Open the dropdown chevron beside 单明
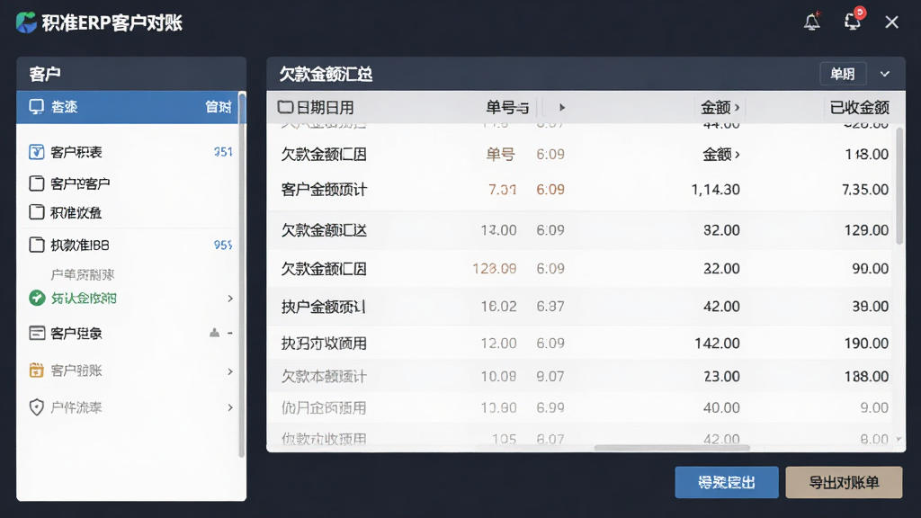 point(885,74)
